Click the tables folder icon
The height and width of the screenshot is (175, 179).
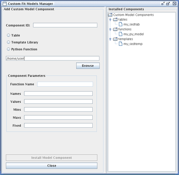(x=115, y=19)
